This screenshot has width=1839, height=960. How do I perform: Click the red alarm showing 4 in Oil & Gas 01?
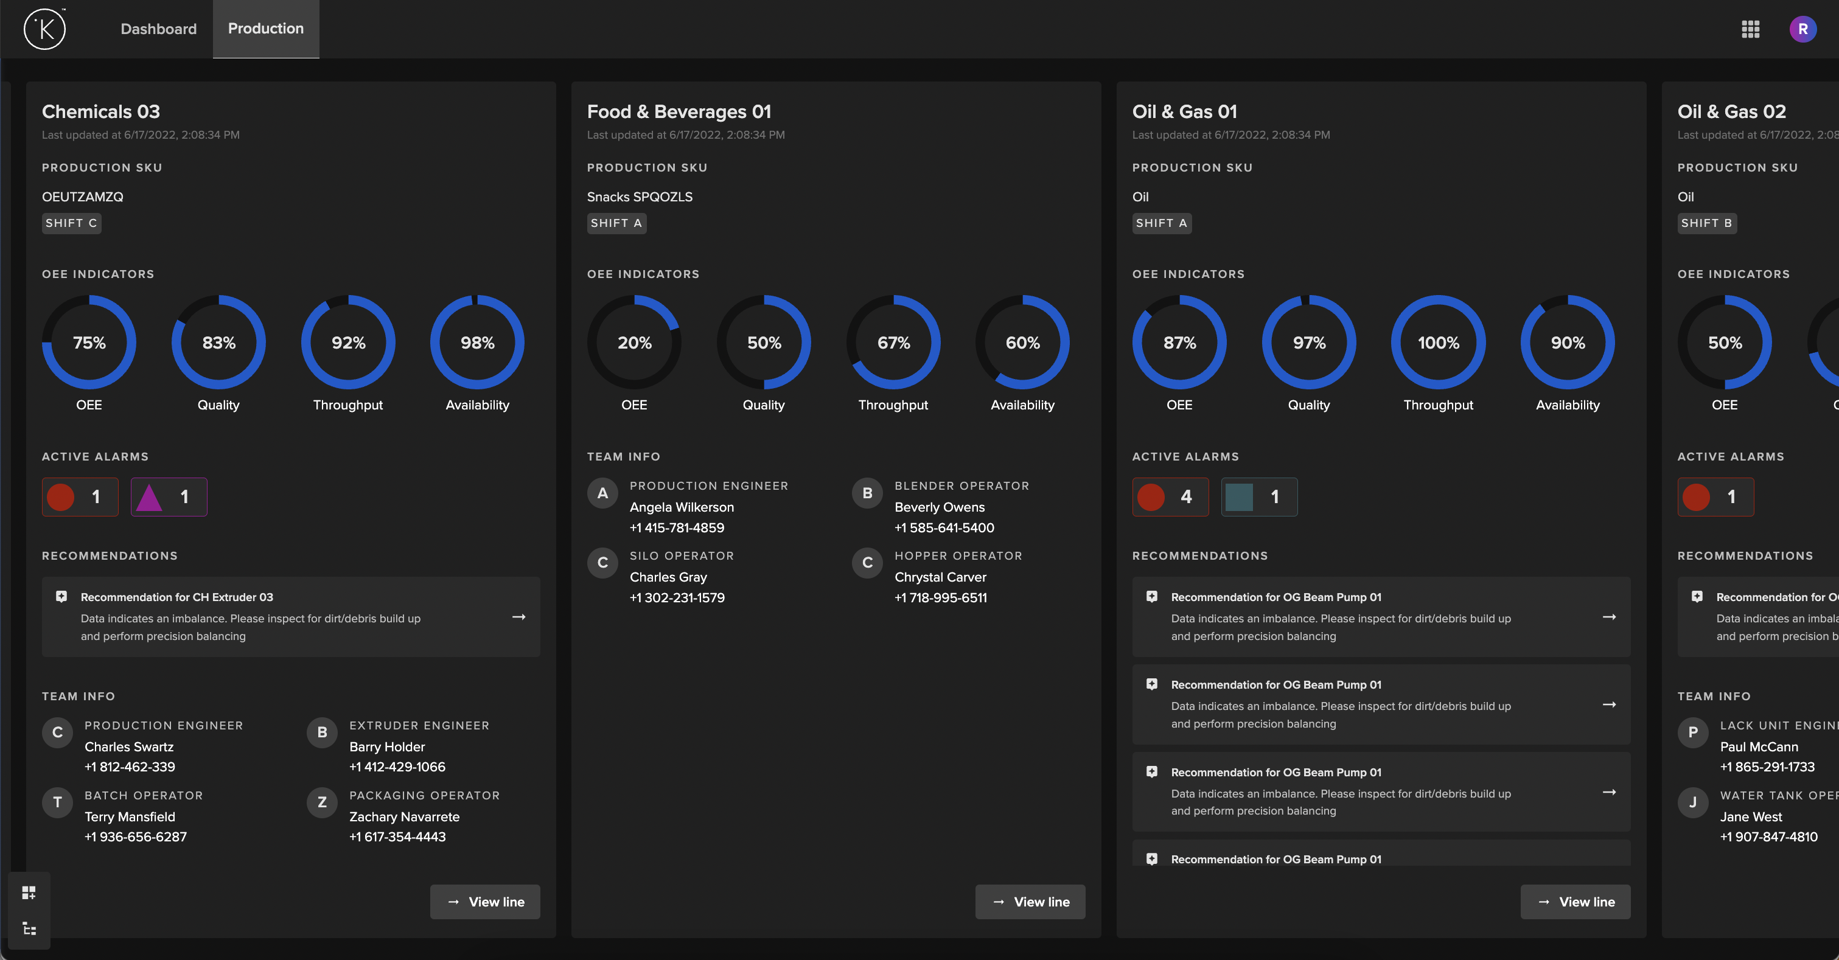tap(1170, 497)
